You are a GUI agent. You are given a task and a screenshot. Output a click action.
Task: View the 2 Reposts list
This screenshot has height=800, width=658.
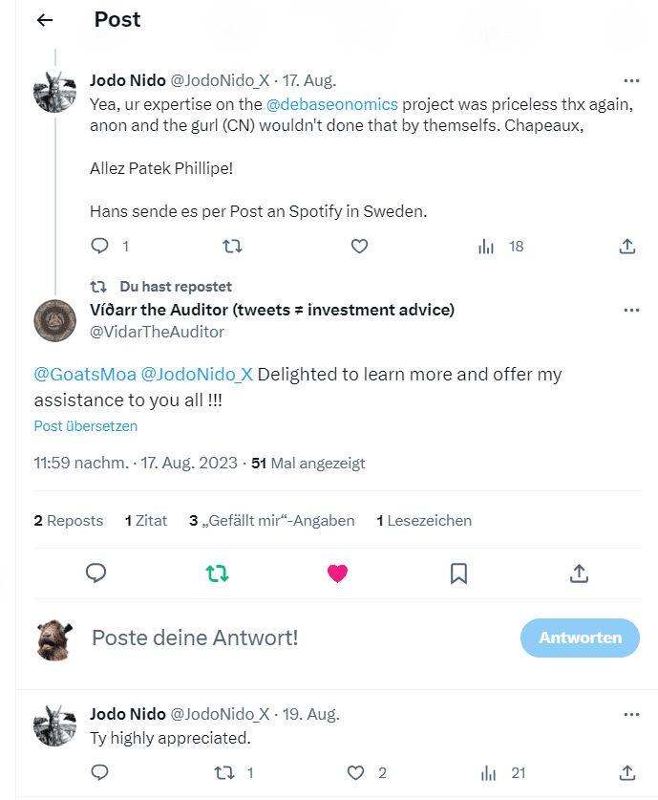point(69,521)
